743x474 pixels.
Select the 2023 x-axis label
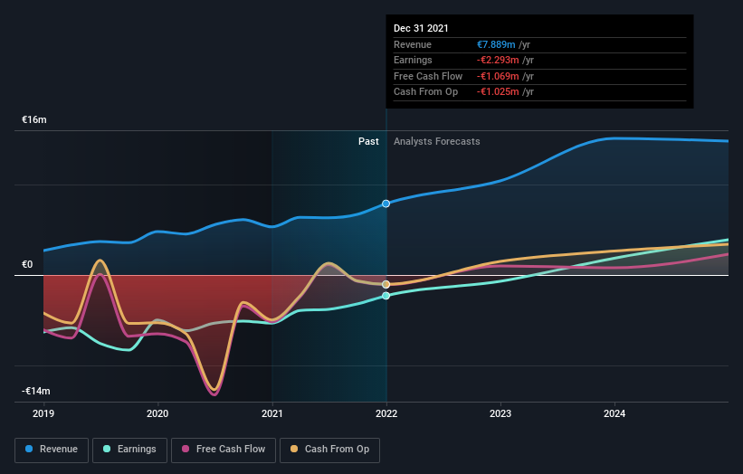point(500,413)
